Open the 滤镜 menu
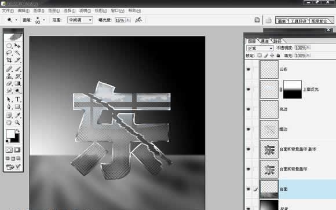This screenshot has height=210, width=336. point(85,11)
